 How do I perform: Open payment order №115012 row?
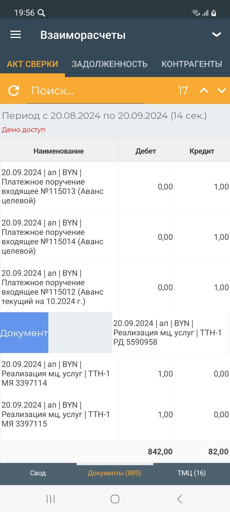(x=115, y=287)
